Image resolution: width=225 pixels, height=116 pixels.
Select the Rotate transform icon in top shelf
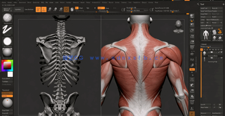point(61,10)
